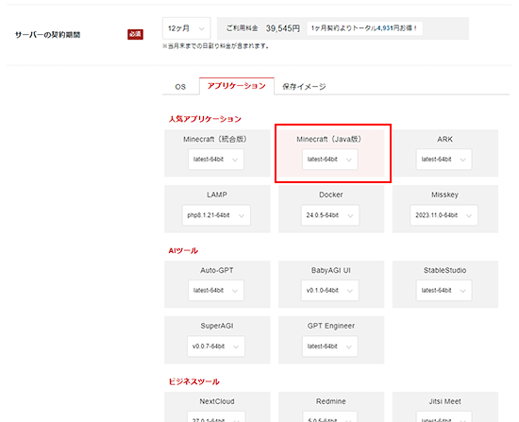The height and width of the screenshot is (422, 519).
Task: Click the 39,545円 usage fee text
Action: [283, 28]
